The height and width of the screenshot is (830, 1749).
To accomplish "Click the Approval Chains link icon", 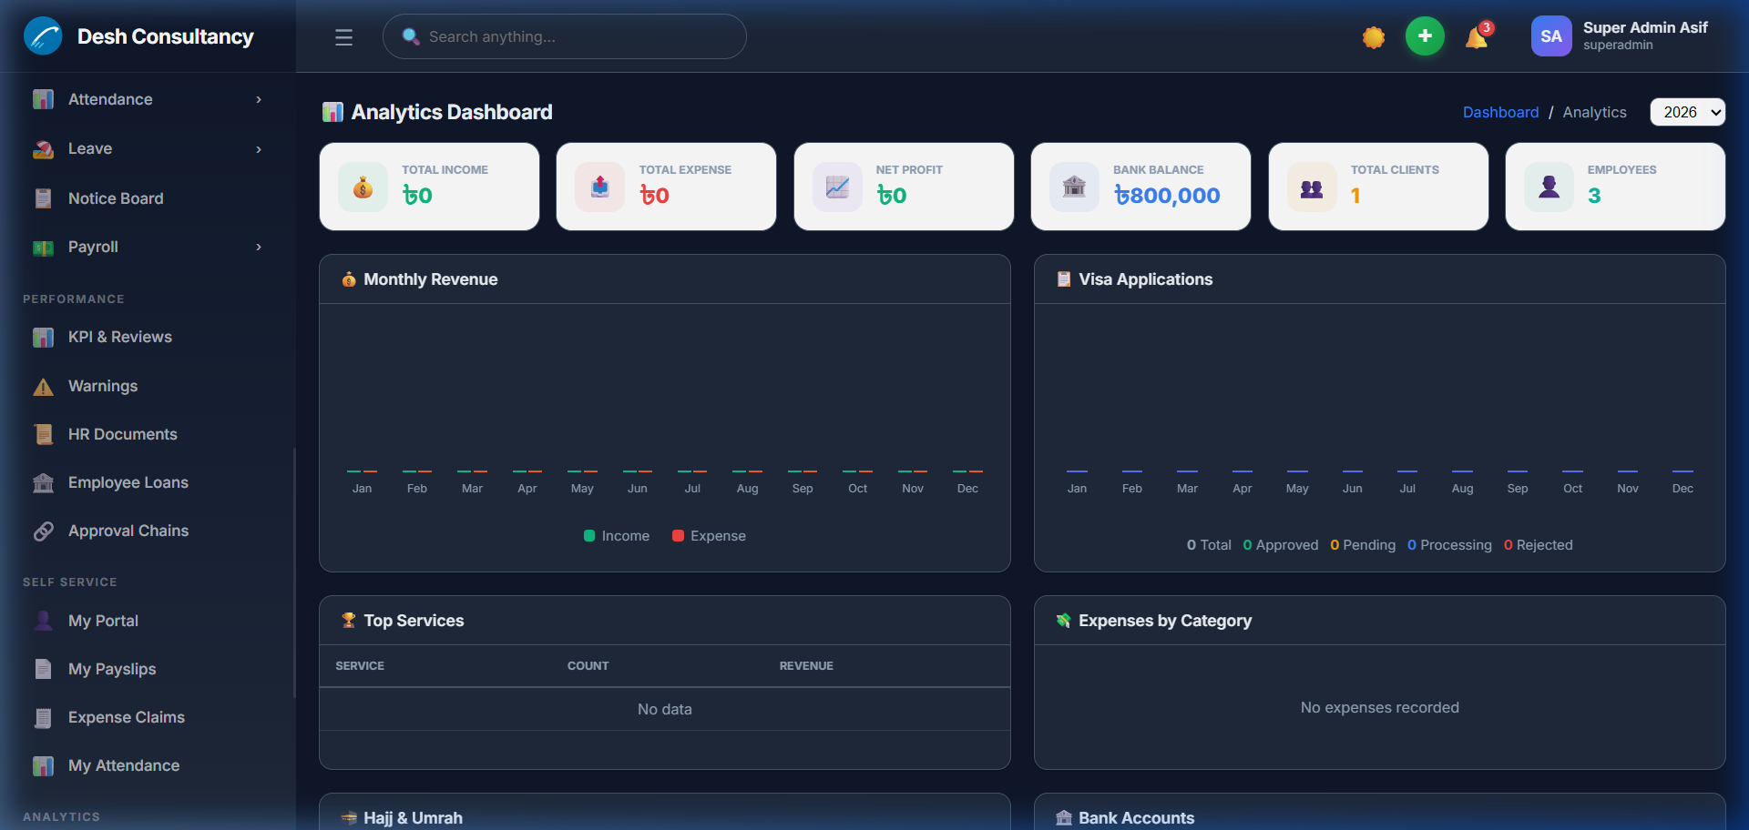I will click(x=43, y=531).
